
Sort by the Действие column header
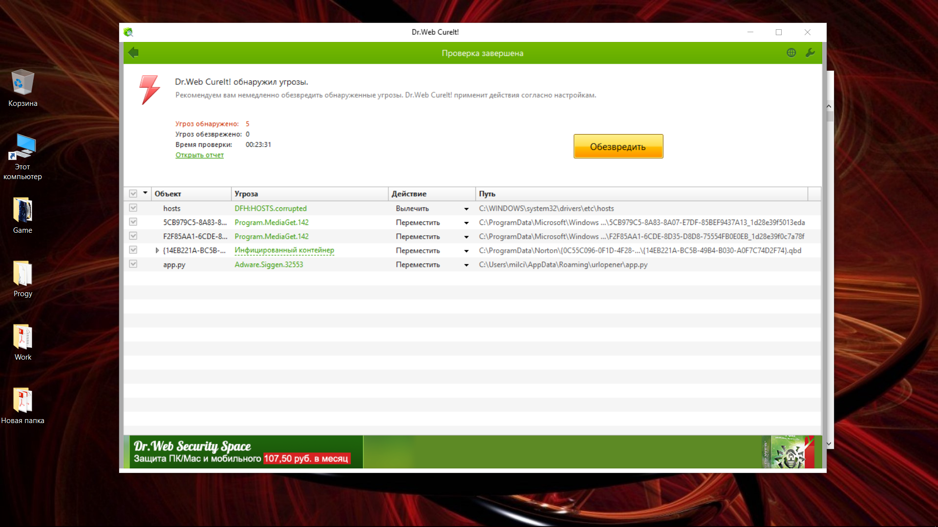coord(432,194)
